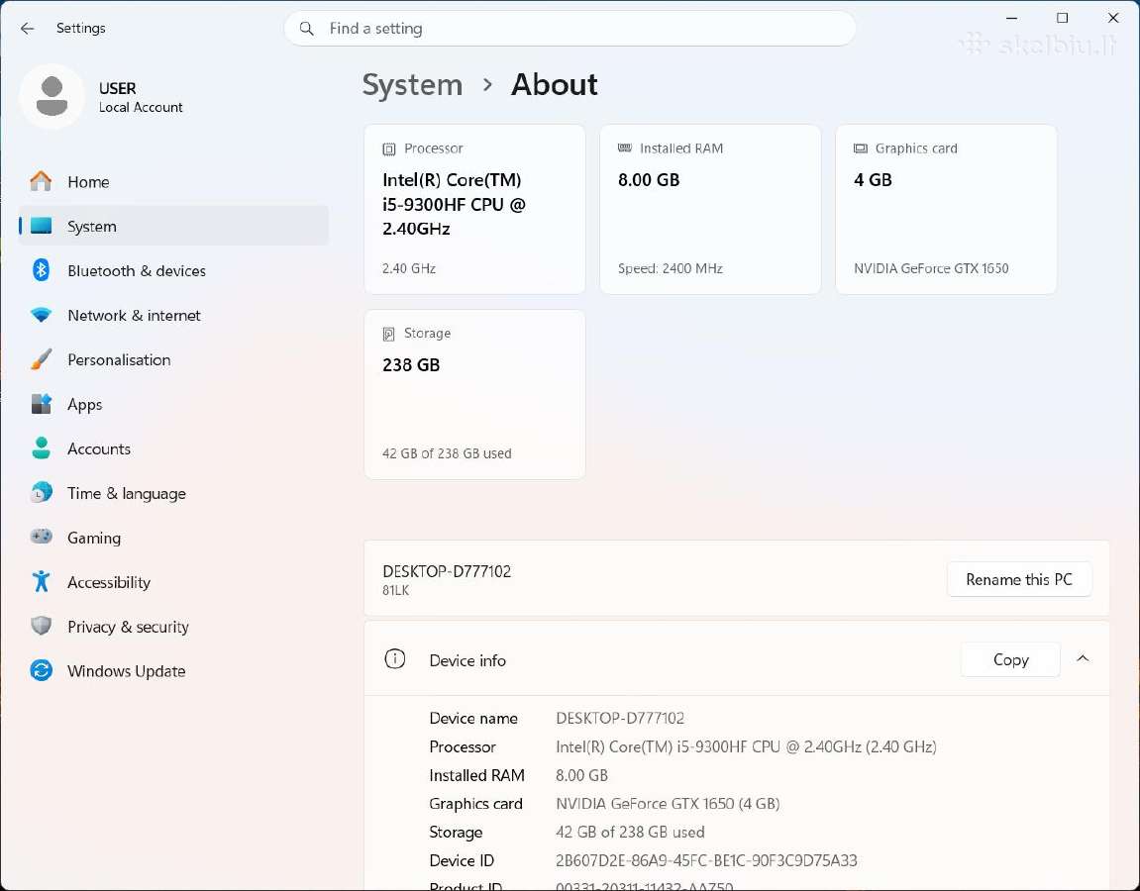Click the USER Local Account name
1140x891 pixels.
tap(141, 97)
